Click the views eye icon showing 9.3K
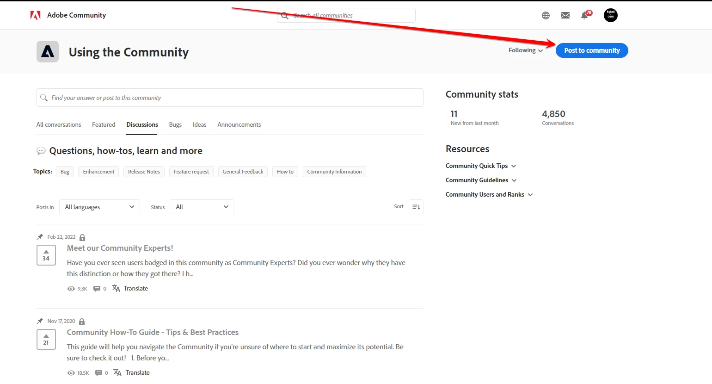The width and height of the screenshot is (712, 384). [x=71, y=289]
